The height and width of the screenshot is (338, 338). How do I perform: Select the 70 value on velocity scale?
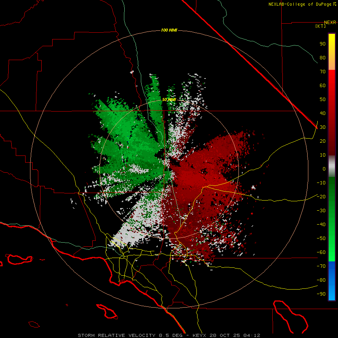click(x=323, y=72)
